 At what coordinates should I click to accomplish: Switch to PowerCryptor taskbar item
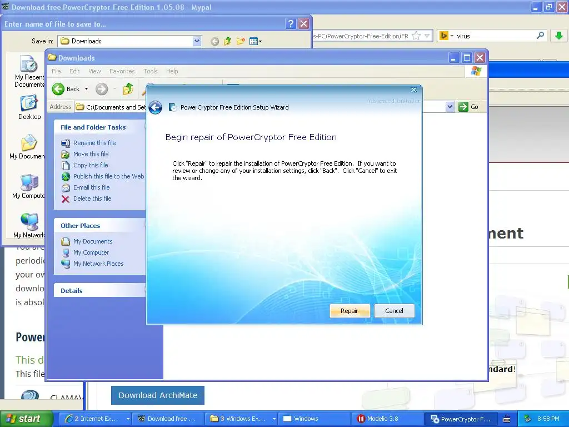(x=461, y=419)
